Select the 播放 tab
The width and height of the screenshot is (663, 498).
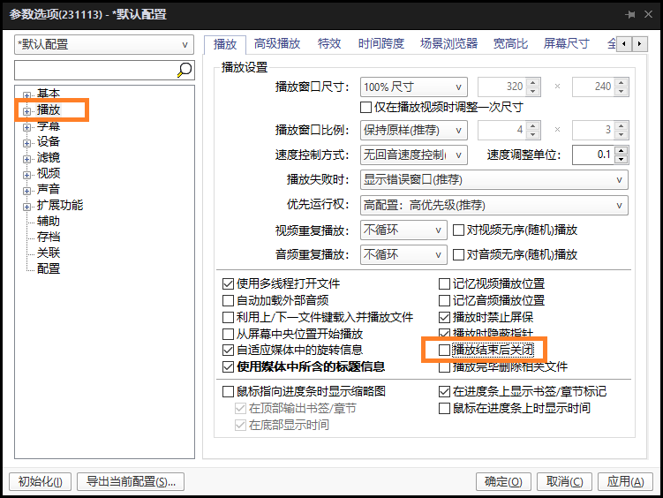click(x=224, y=44)
